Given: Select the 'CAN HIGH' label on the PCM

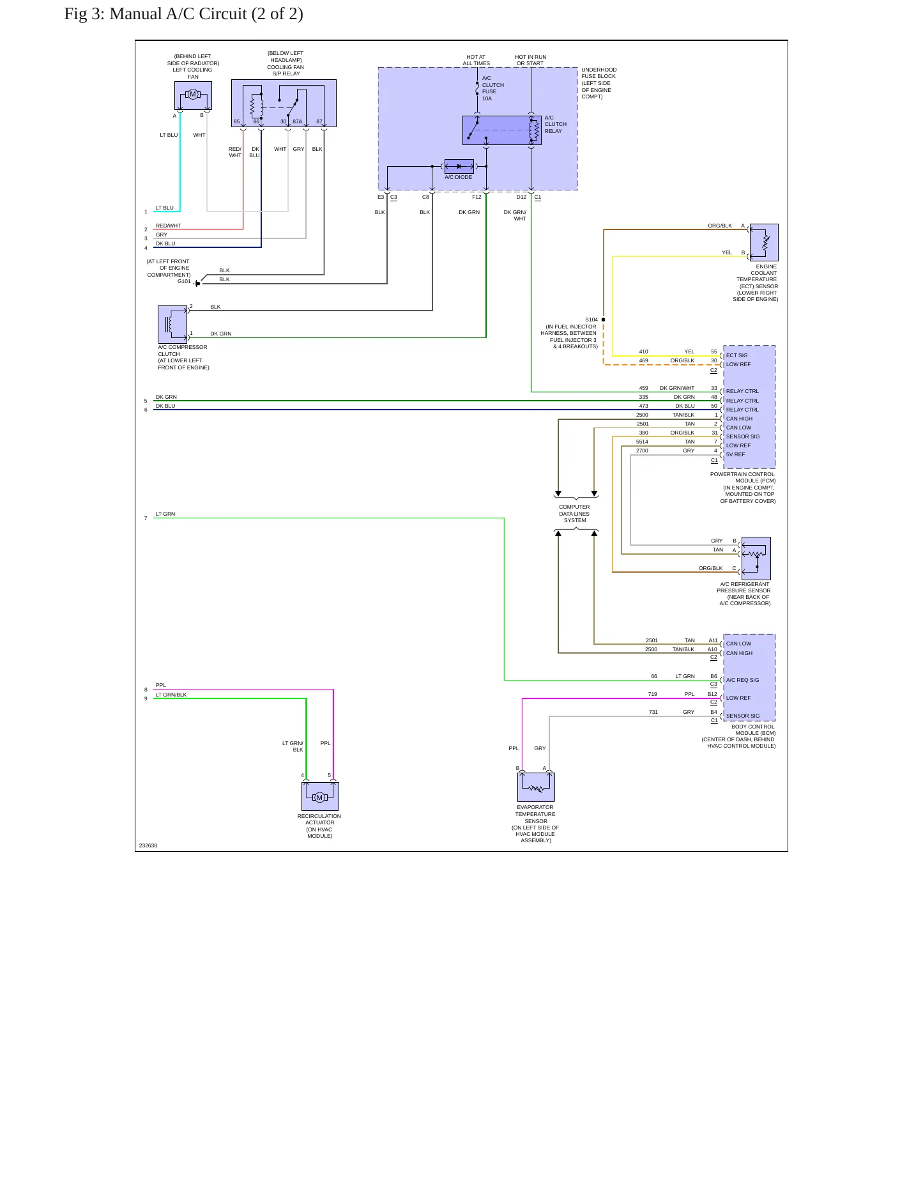Looking at the screenshot, I should click(x=739, y=419).
